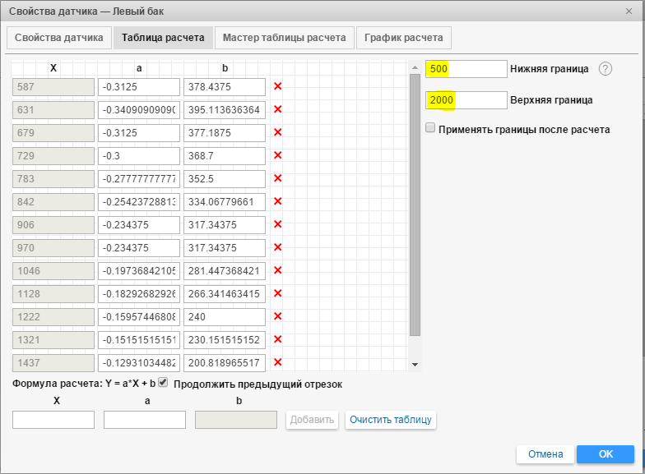
Task: Click scrollbar down arrow in table
Action: (415, 364)
